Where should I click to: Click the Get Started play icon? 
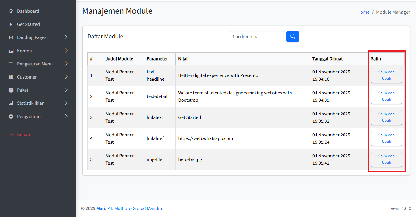pyautogui.click(x=11, y=24)
